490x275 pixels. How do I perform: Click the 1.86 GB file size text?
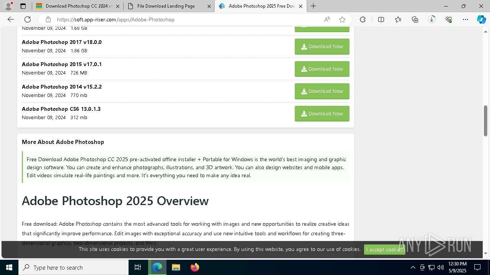79,50
